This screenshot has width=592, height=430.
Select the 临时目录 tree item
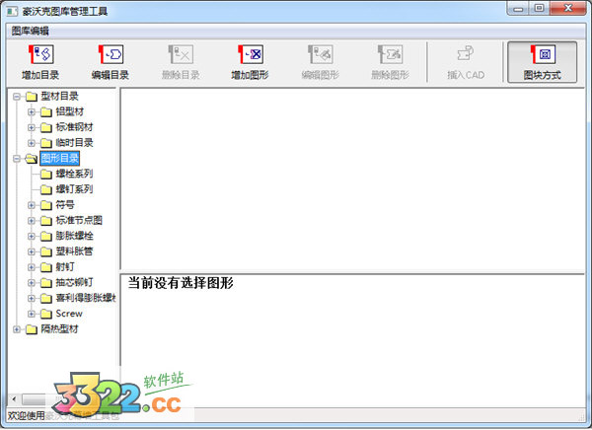click(x=74, y=143)
